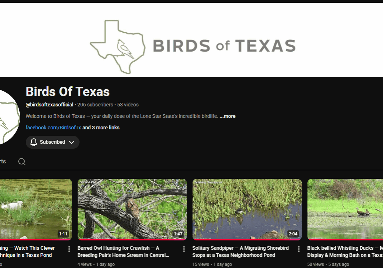The width and height of the screenshot is (383, 268).
Task: Expand channel description with '...more'
Action: pyautogui.click(x=228, y=116)
